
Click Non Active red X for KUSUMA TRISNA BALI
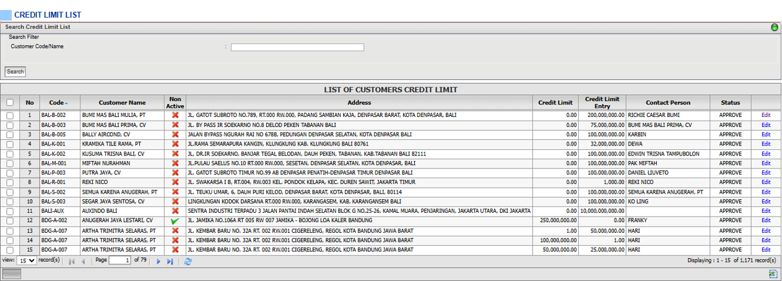[x=175, y=153]
